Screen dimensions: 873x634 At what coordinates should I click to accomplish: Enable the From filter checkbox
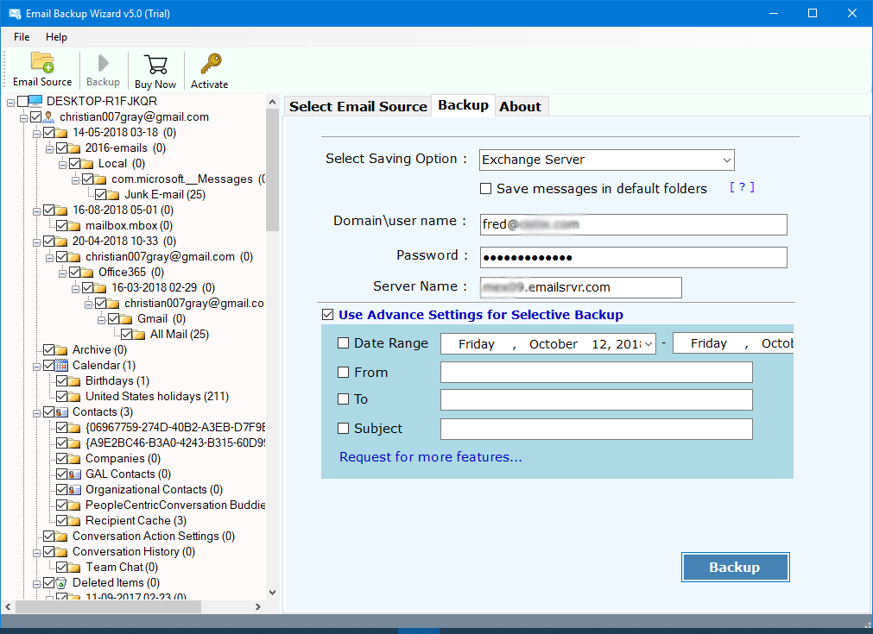pos(343,372)
